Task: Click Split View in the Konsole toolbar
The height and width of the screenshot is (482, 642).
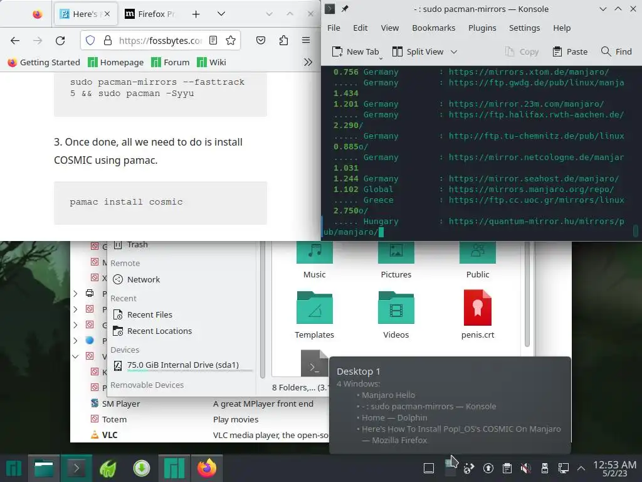Action: point(418,51)
